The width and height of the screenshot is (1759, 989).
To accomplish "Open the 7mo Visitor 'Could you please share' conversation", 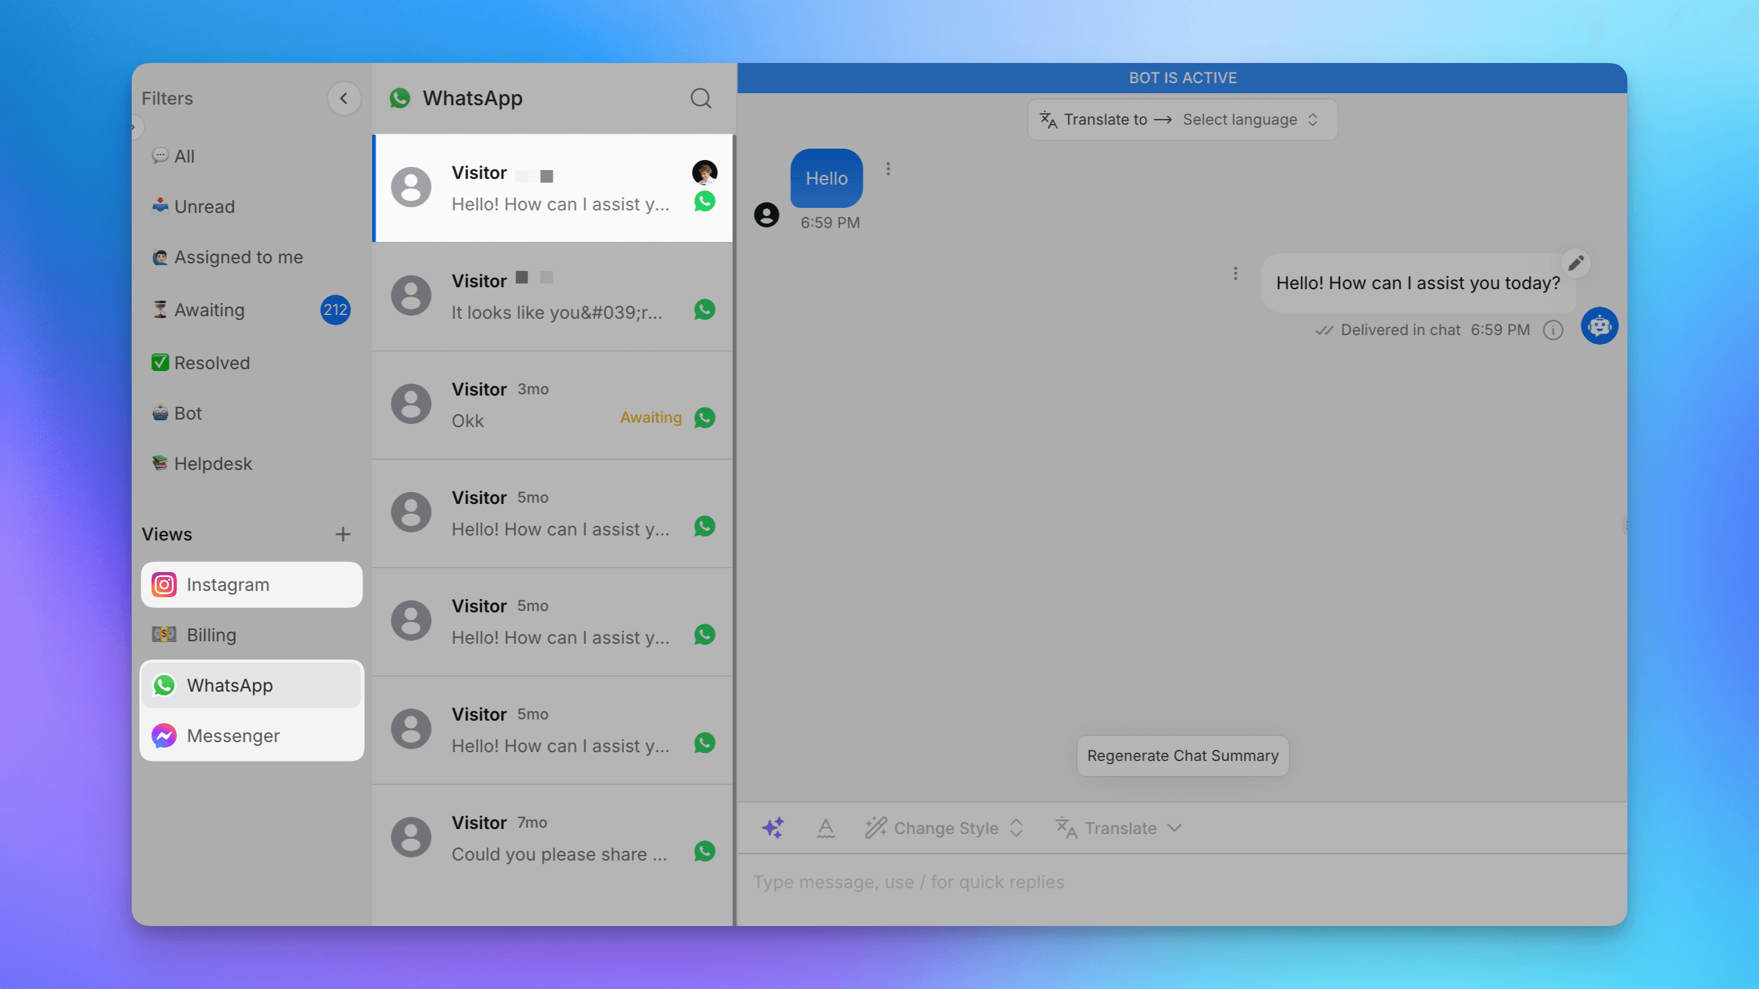I will (x=553, y=839).
